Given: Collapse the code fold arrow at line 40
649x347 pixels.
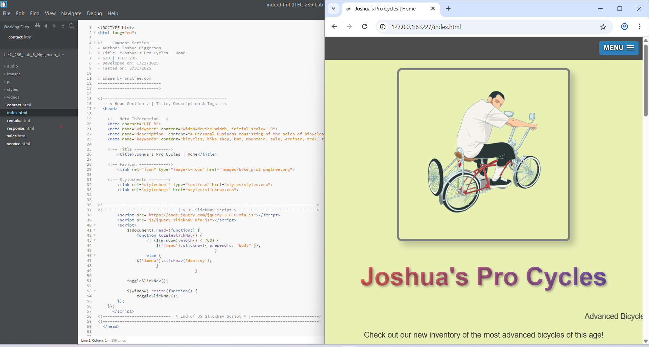Looking at the screenshot, I should [94, 225].
